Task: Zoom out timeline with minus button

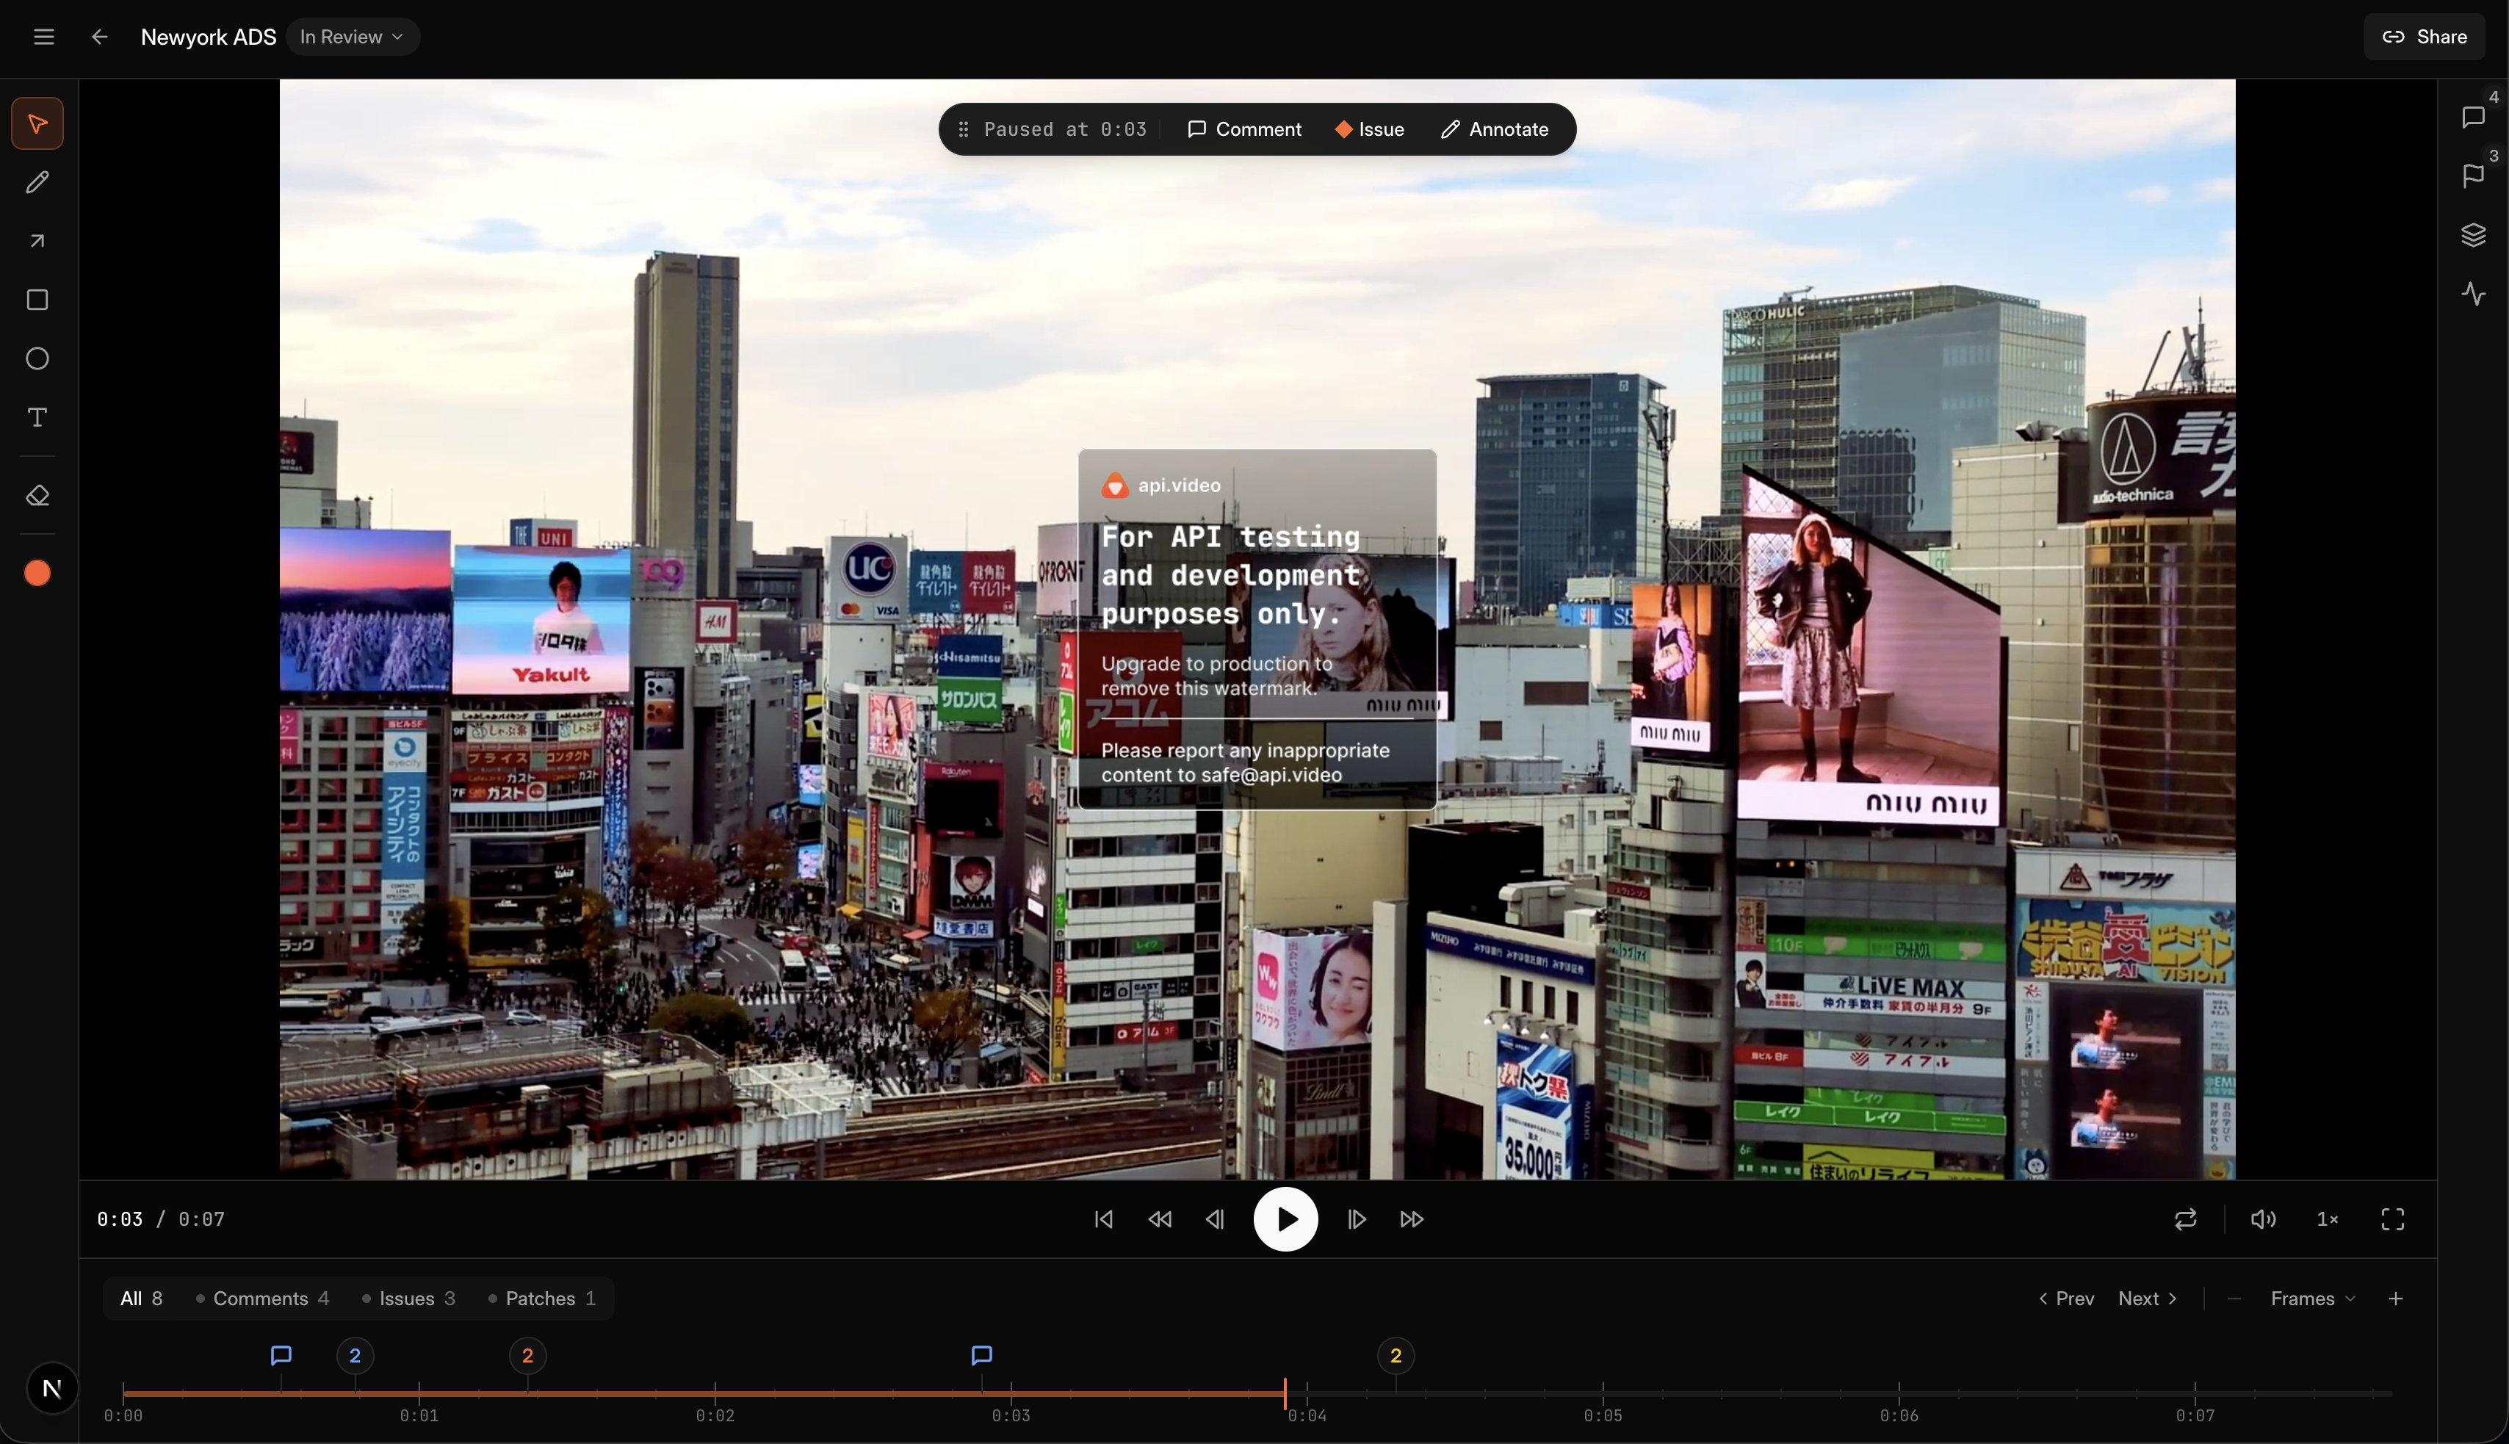Action: coord(2234,1299)
